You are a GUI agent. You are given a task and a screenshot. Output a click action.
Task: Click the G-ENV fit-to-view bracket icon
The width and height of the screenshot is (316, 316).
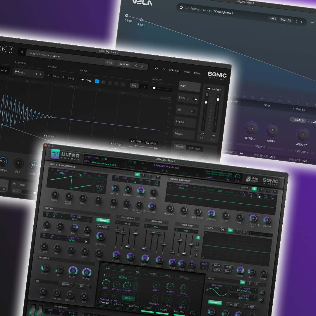(x=223, y=229)
